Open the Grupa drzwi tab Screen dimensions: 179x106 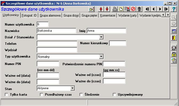[71, 15]
